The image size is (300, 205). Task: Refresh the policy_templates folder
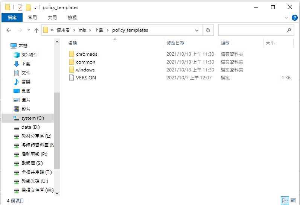(x=208, y=30)
